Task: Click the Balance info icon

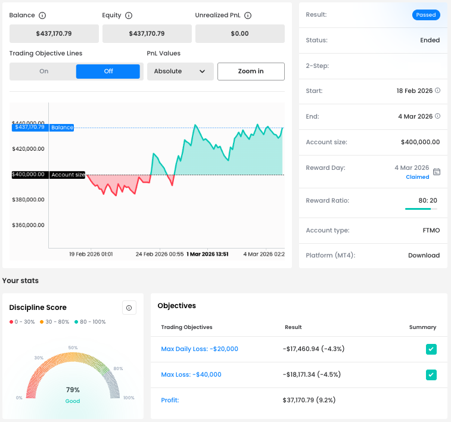Action: pyautogui.click(x=42, y=15)
